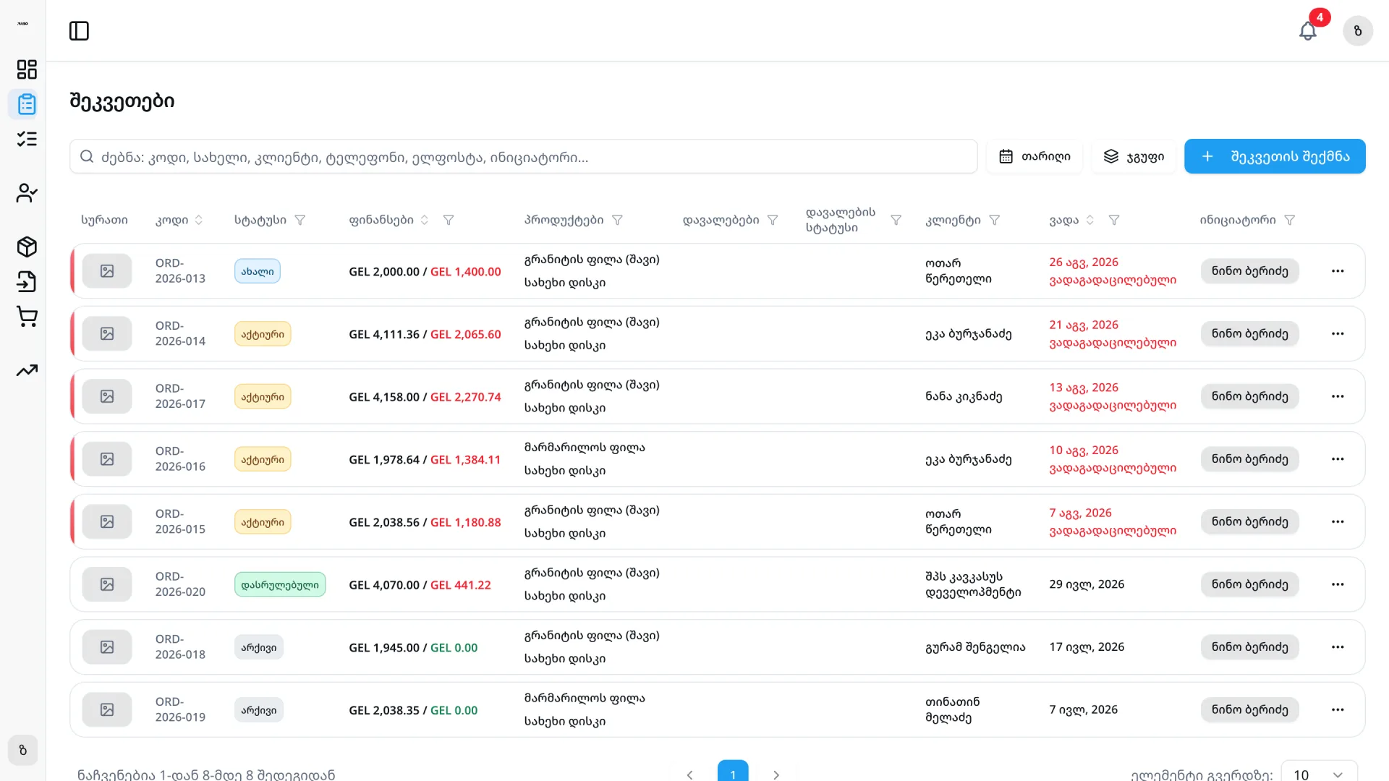Sort by the კოდი column arrows

coord(199,220)
